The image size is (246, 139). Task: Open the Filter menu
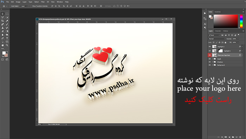tap(43, 2)
